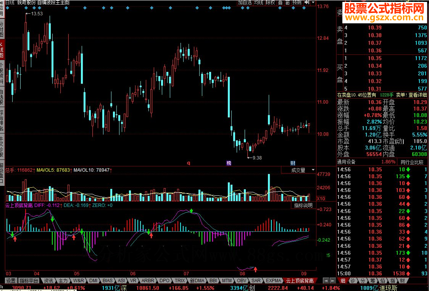Viewport: 429px width, 291px height.
Task: Click the 叠 overlay button in chart toolbar
Action: tap(281, 2)
